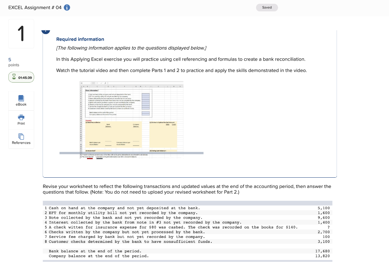Select the company balance value 13,820
389x269 pixels.
tap(323, 256)
